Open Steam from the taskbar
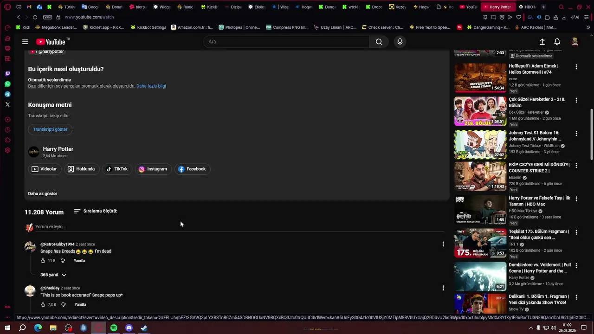594x334 pixels. pos(144,328)
